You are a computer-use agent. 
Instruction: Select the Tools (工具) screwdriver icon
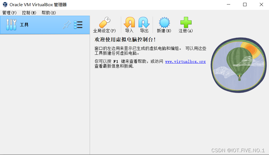coord(11,25)
